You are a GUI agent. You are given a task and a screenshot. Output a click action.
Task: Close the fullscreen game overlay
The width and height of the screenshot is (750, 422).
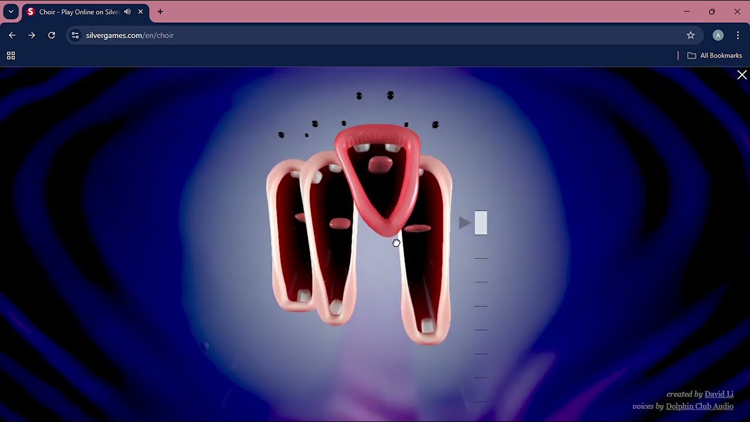pos(742,75)
